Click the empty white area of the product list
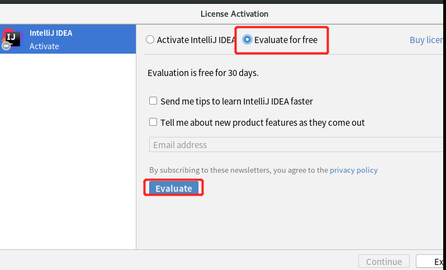Screen dimensions: 446x270 click(x=68, y=151)
